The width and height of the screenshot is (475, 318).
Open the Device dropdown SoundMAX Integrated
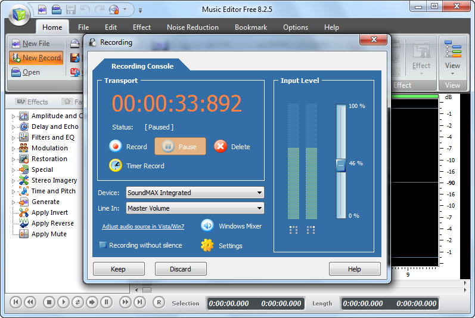click(195, 193)
